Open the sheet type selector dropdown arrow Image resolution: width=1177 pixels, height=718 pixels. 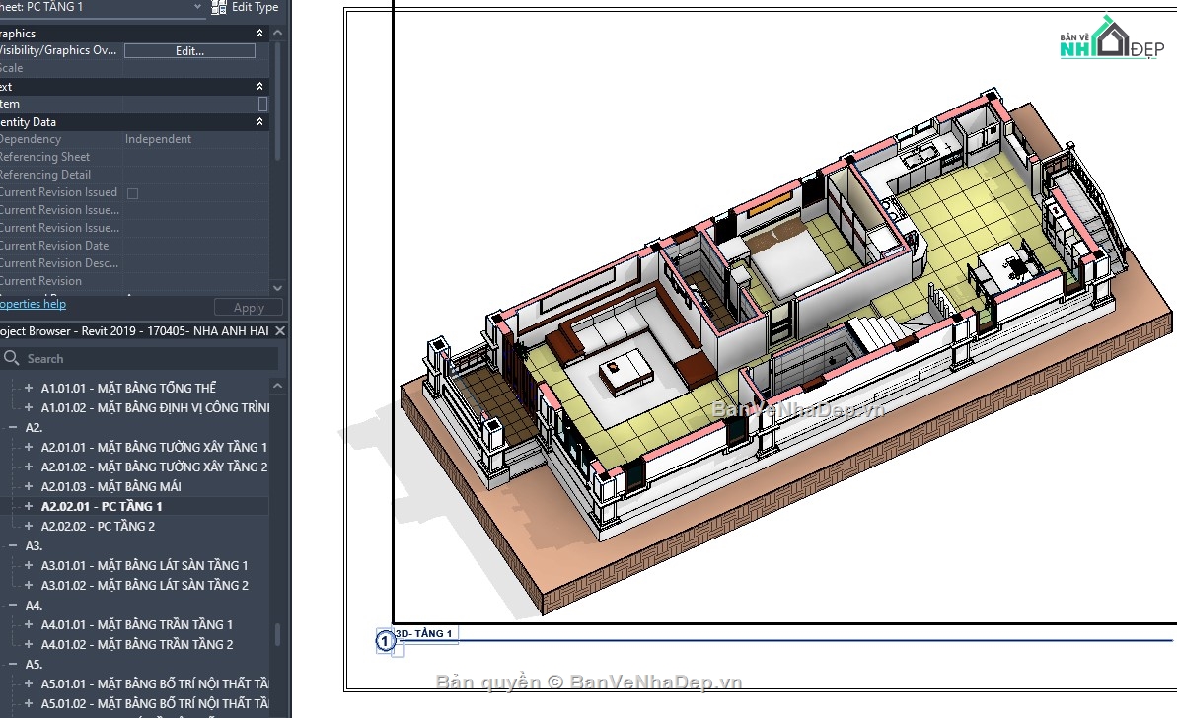197,7
